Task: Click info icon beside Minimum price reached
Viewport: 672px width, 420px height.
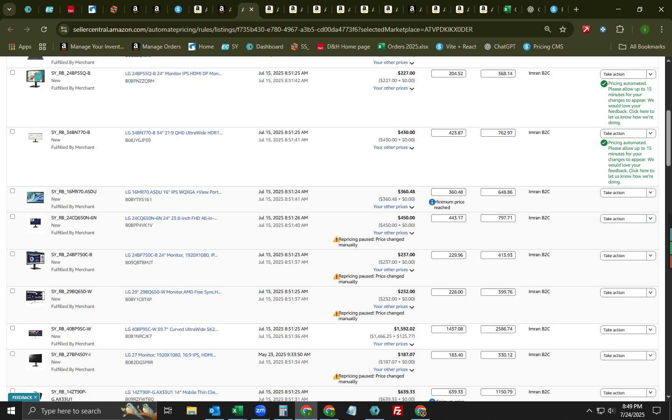Action: pyautogui.click(x=432, y=202)
